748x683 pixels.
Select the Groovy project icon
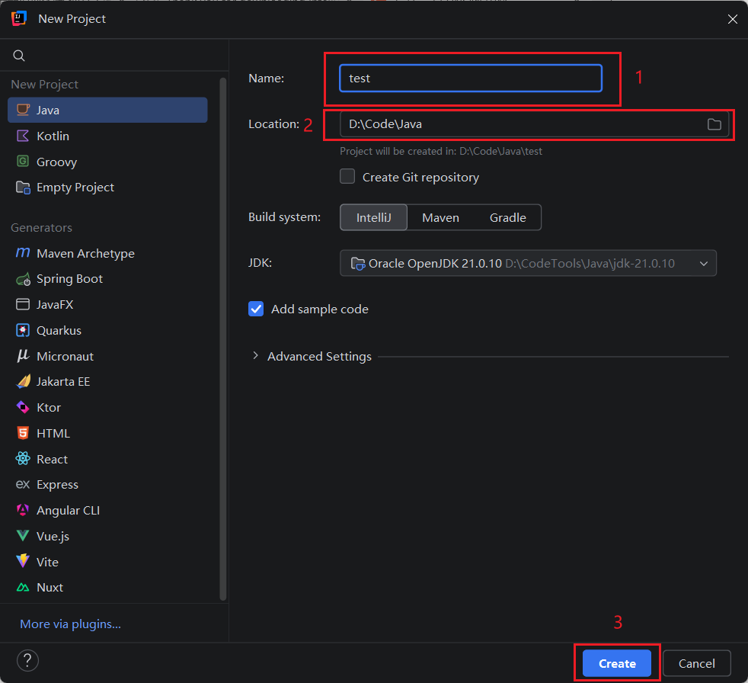[23, 162]
